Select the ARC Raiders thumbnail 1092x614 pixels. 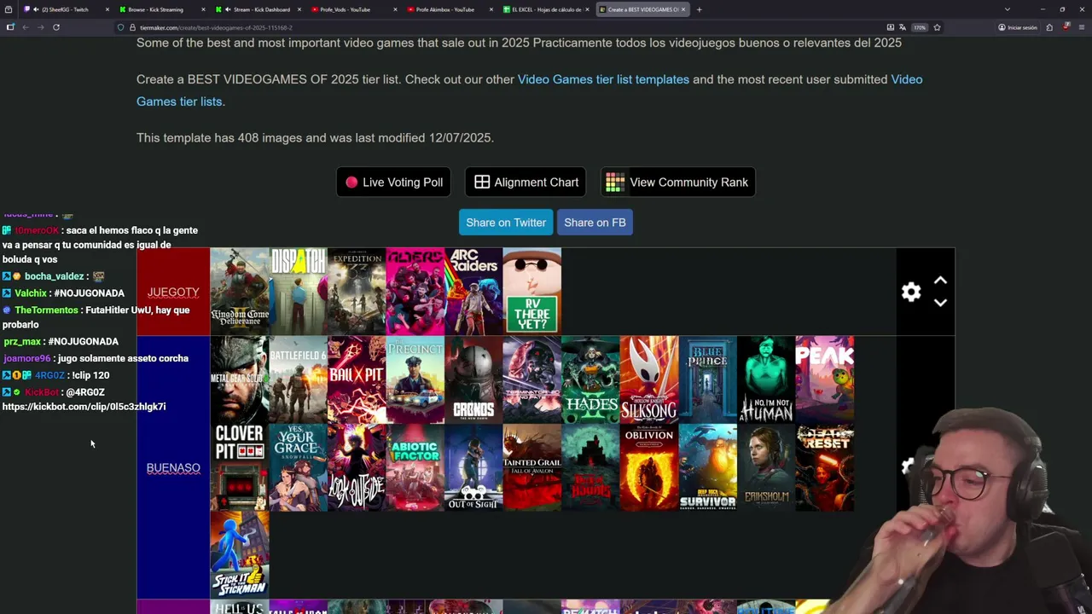pyautogui.click(x=473, y=292)
